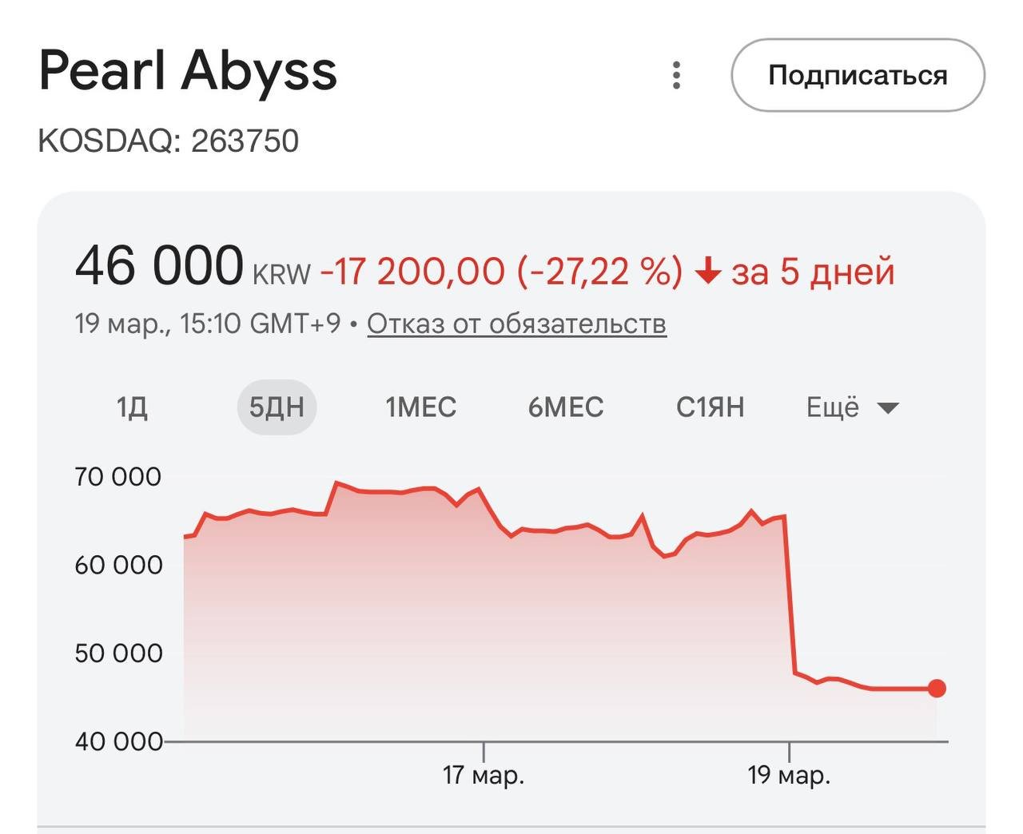Click the red endpoint dot on chart

(937, 688)
